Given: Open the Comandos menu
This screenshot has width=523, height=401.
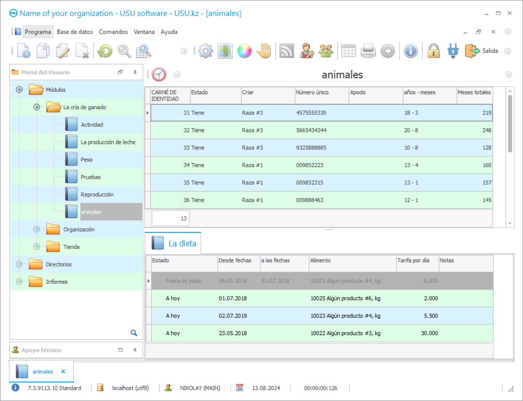Looking at the screenshot, I should point(113,32).
